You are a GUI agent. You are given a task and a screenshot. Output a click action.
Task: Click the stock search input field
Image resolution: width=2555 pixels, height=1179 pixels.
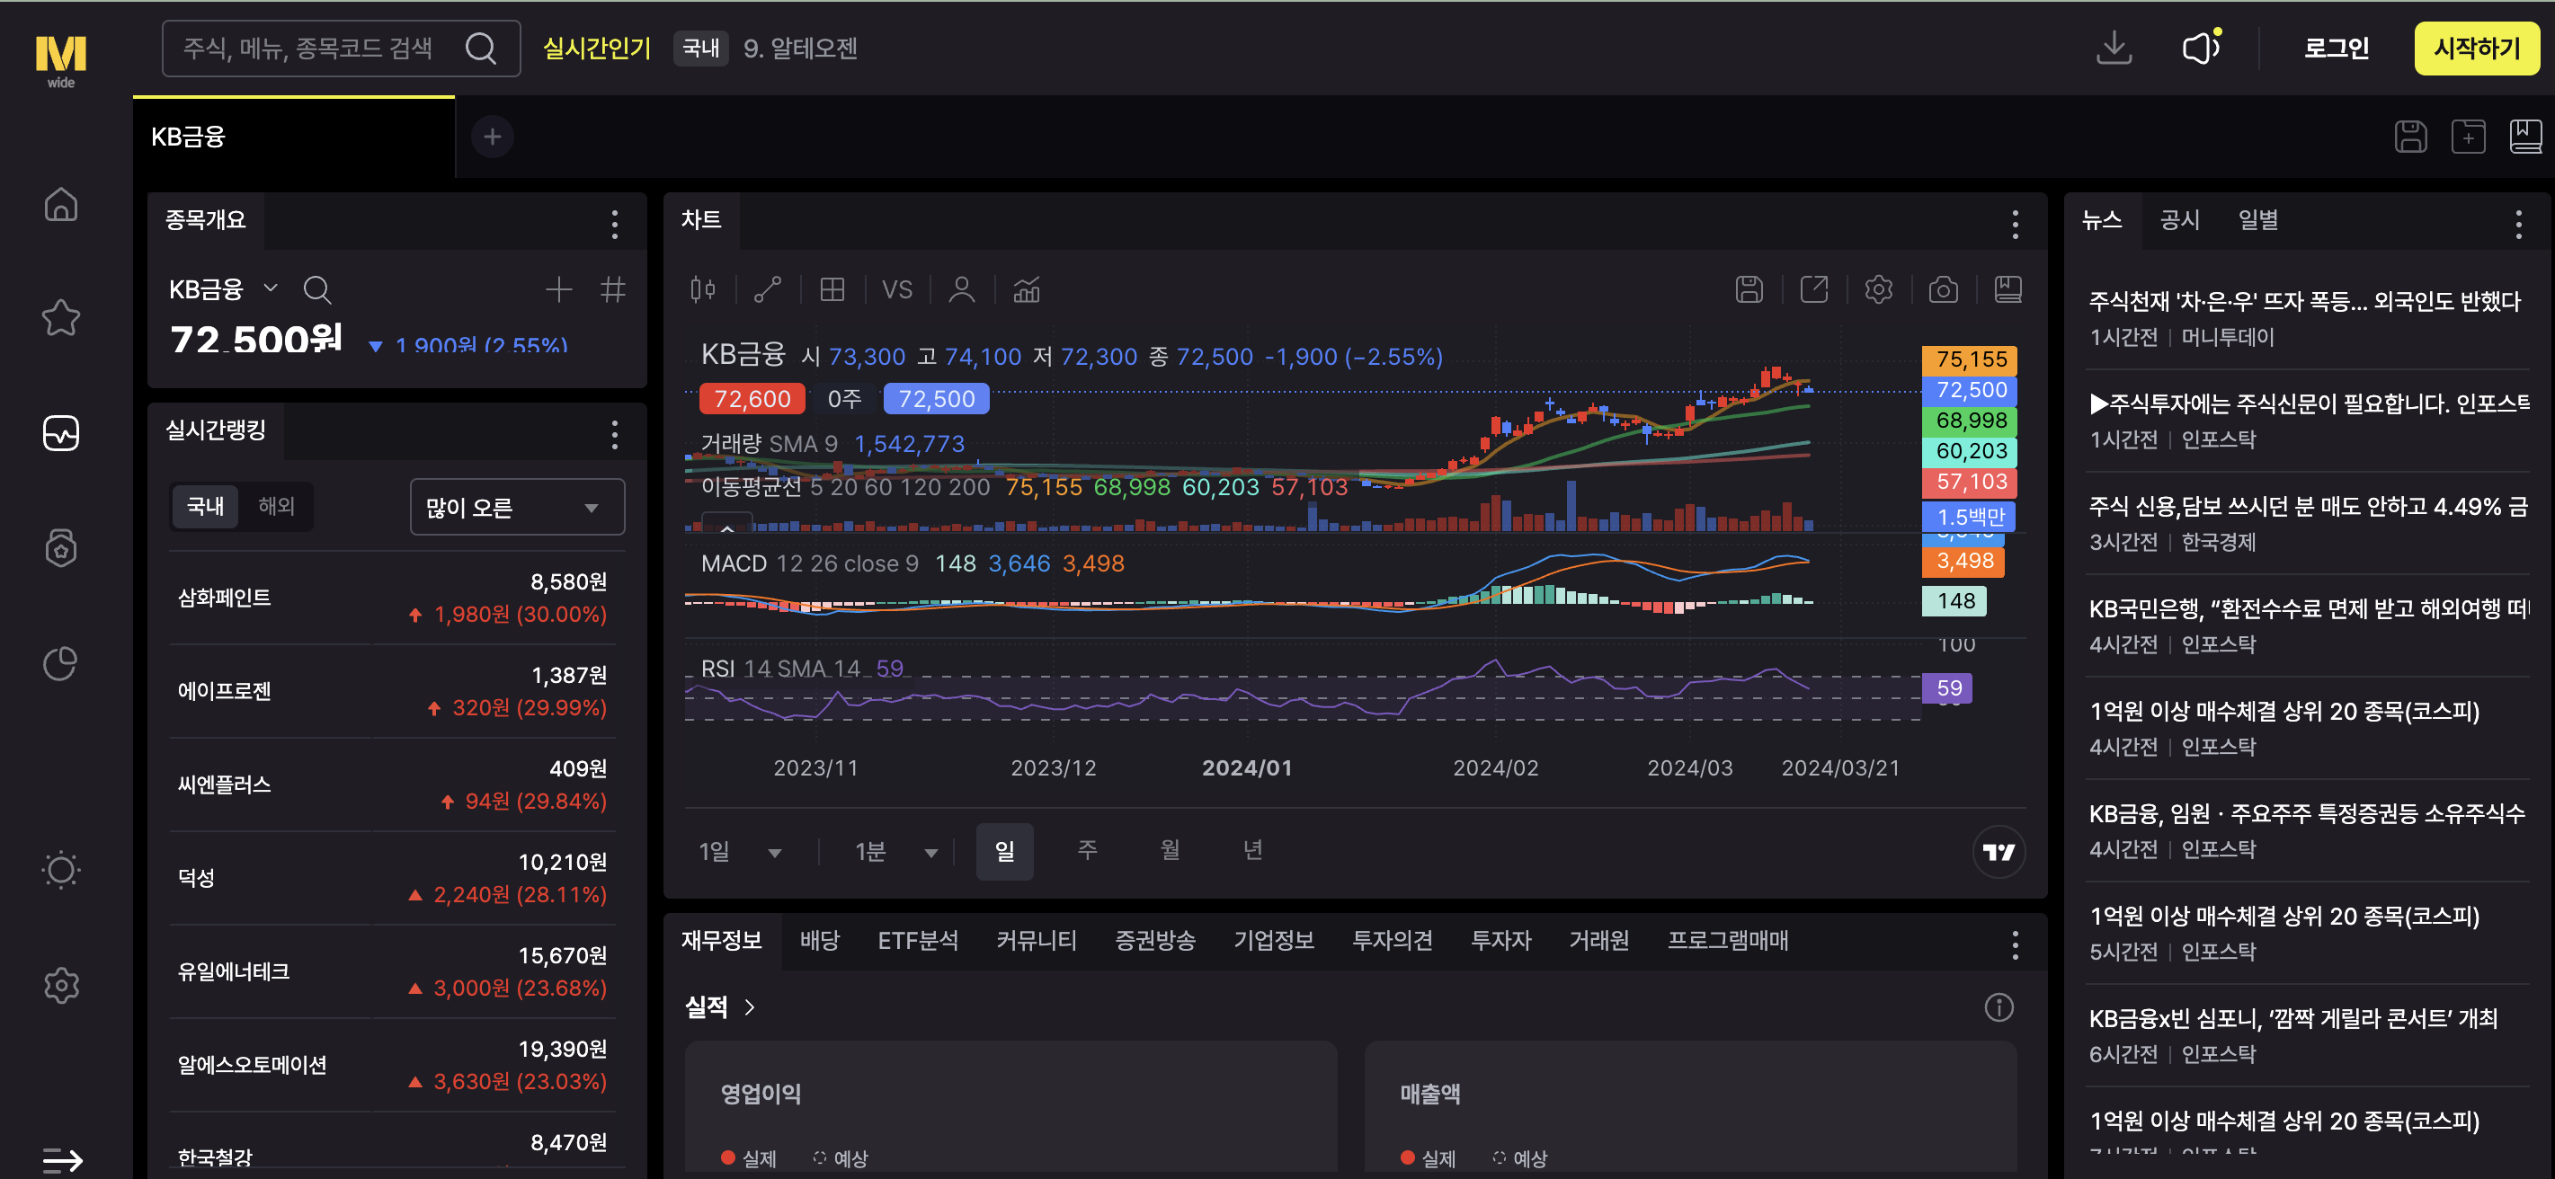click(317, 48)
